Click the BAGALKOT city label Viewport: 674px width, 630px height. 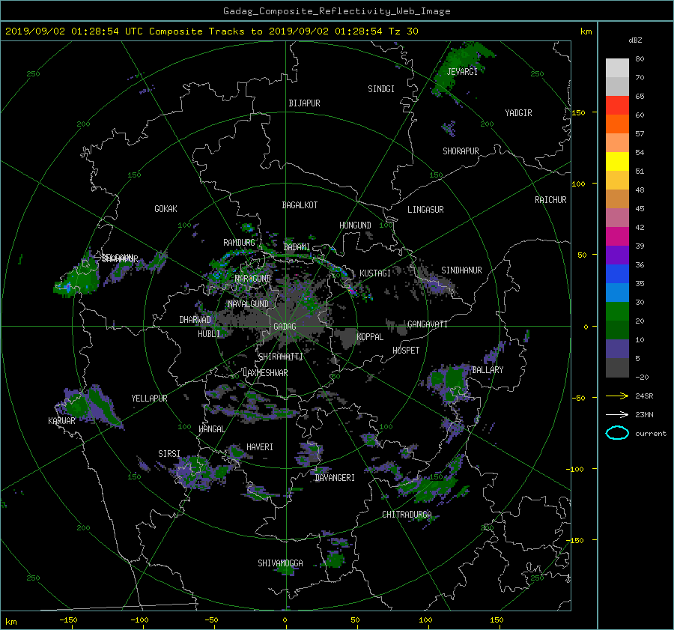[x=300, y=205]
